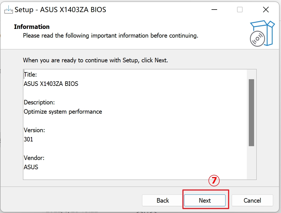
Task: Minimize the Setup window
Action: [x=214, y=10]
